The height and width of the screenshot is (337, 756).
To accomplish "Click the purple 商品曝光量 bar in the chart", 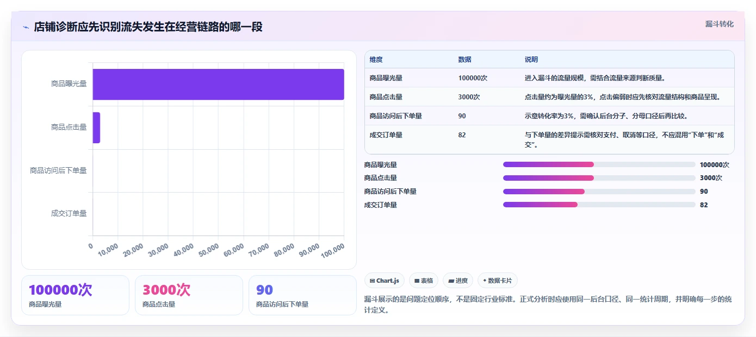I will [x=218, y=84].
